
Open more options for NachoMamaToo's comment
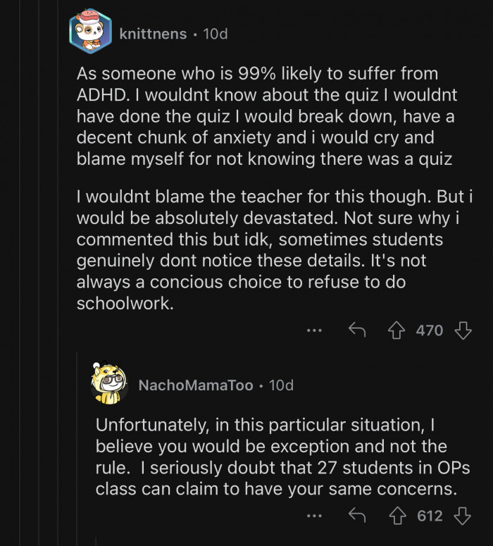click(314, 516)
